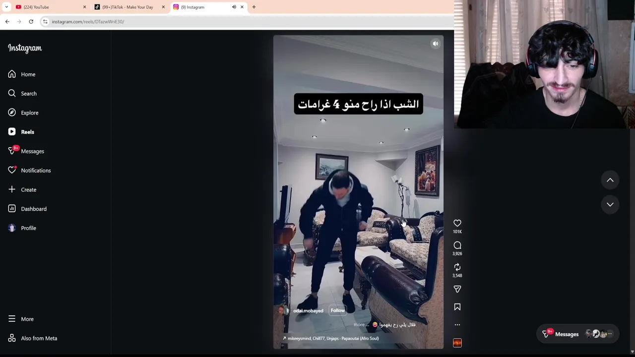
Task: Click the audio thumbnail below options
Action: [x=457, y=343]
